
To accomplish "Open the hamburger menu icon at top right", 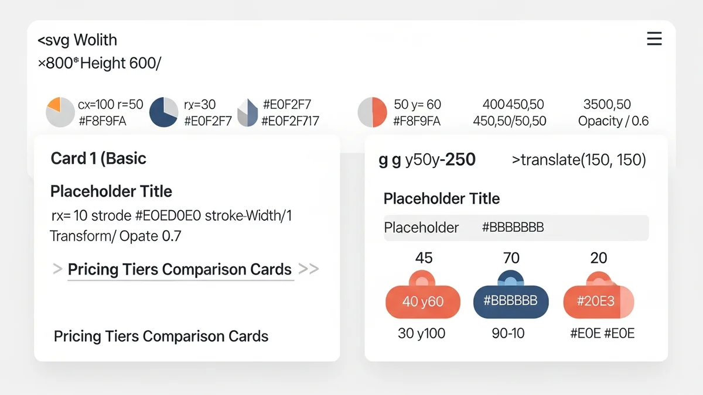I will (654, 39).
